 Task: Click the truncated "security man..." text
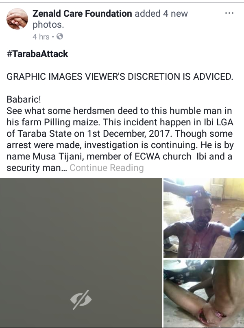(37, 168)
